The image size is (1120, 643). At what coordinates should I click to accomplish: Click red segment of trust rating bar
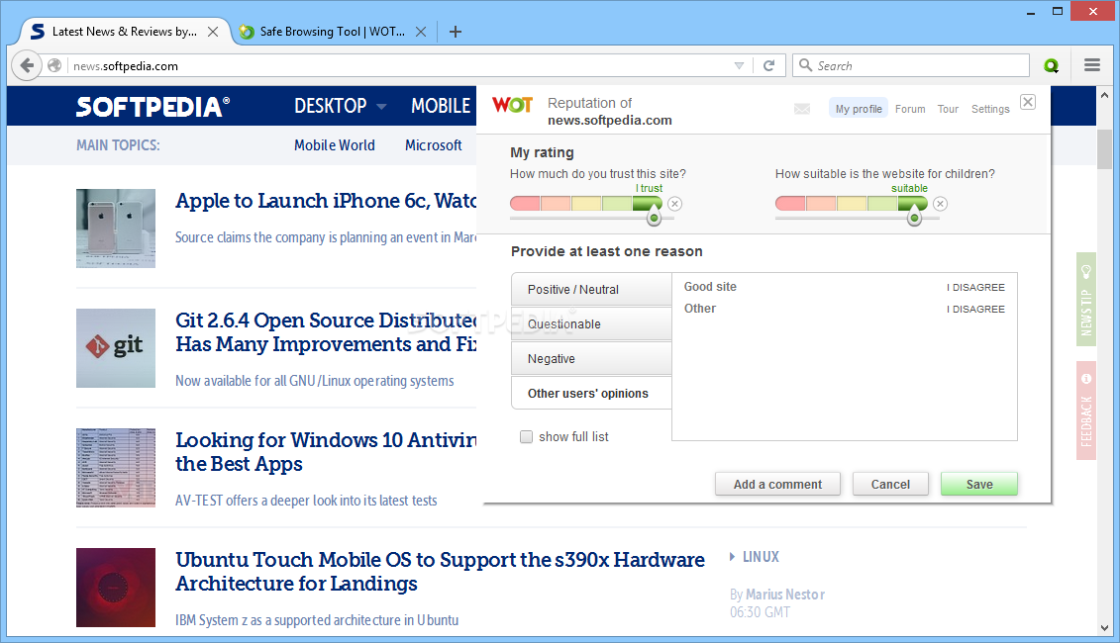coord(525,204)
